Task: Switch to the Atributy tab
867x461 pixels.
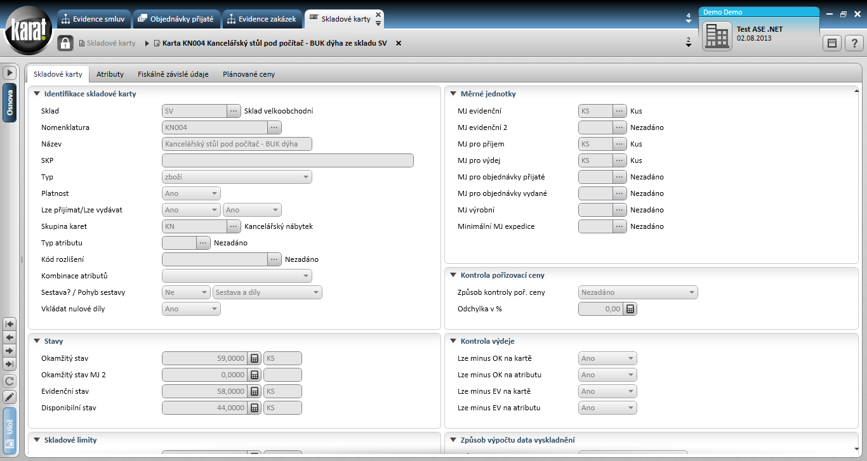Action: pyautogui.click(x=110, y=74)
